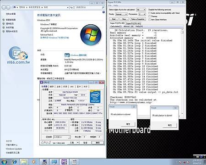Click the search magnifier in Control Panel
Screen dimensions: 206x165
coord(103,7)
